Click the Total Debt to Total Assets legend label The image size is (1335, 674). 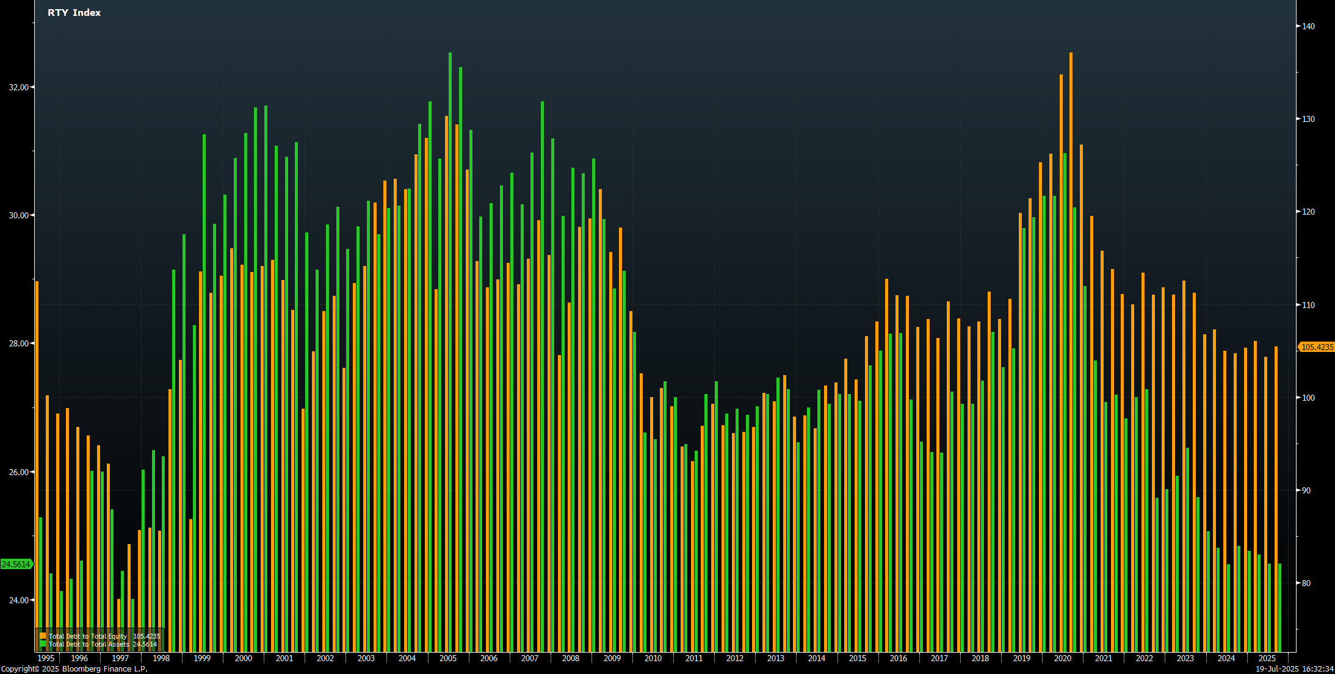point(89,644)
